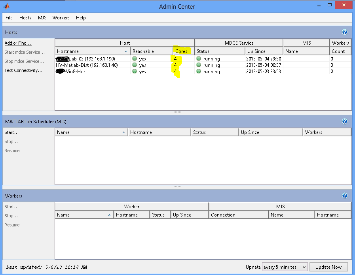Click Start in the MJS panel

pyautogui.click(x=11, y=132)
